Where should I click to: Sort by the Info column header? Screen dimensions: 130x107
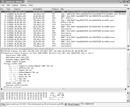pyautogui.click(x=93, y=9)
